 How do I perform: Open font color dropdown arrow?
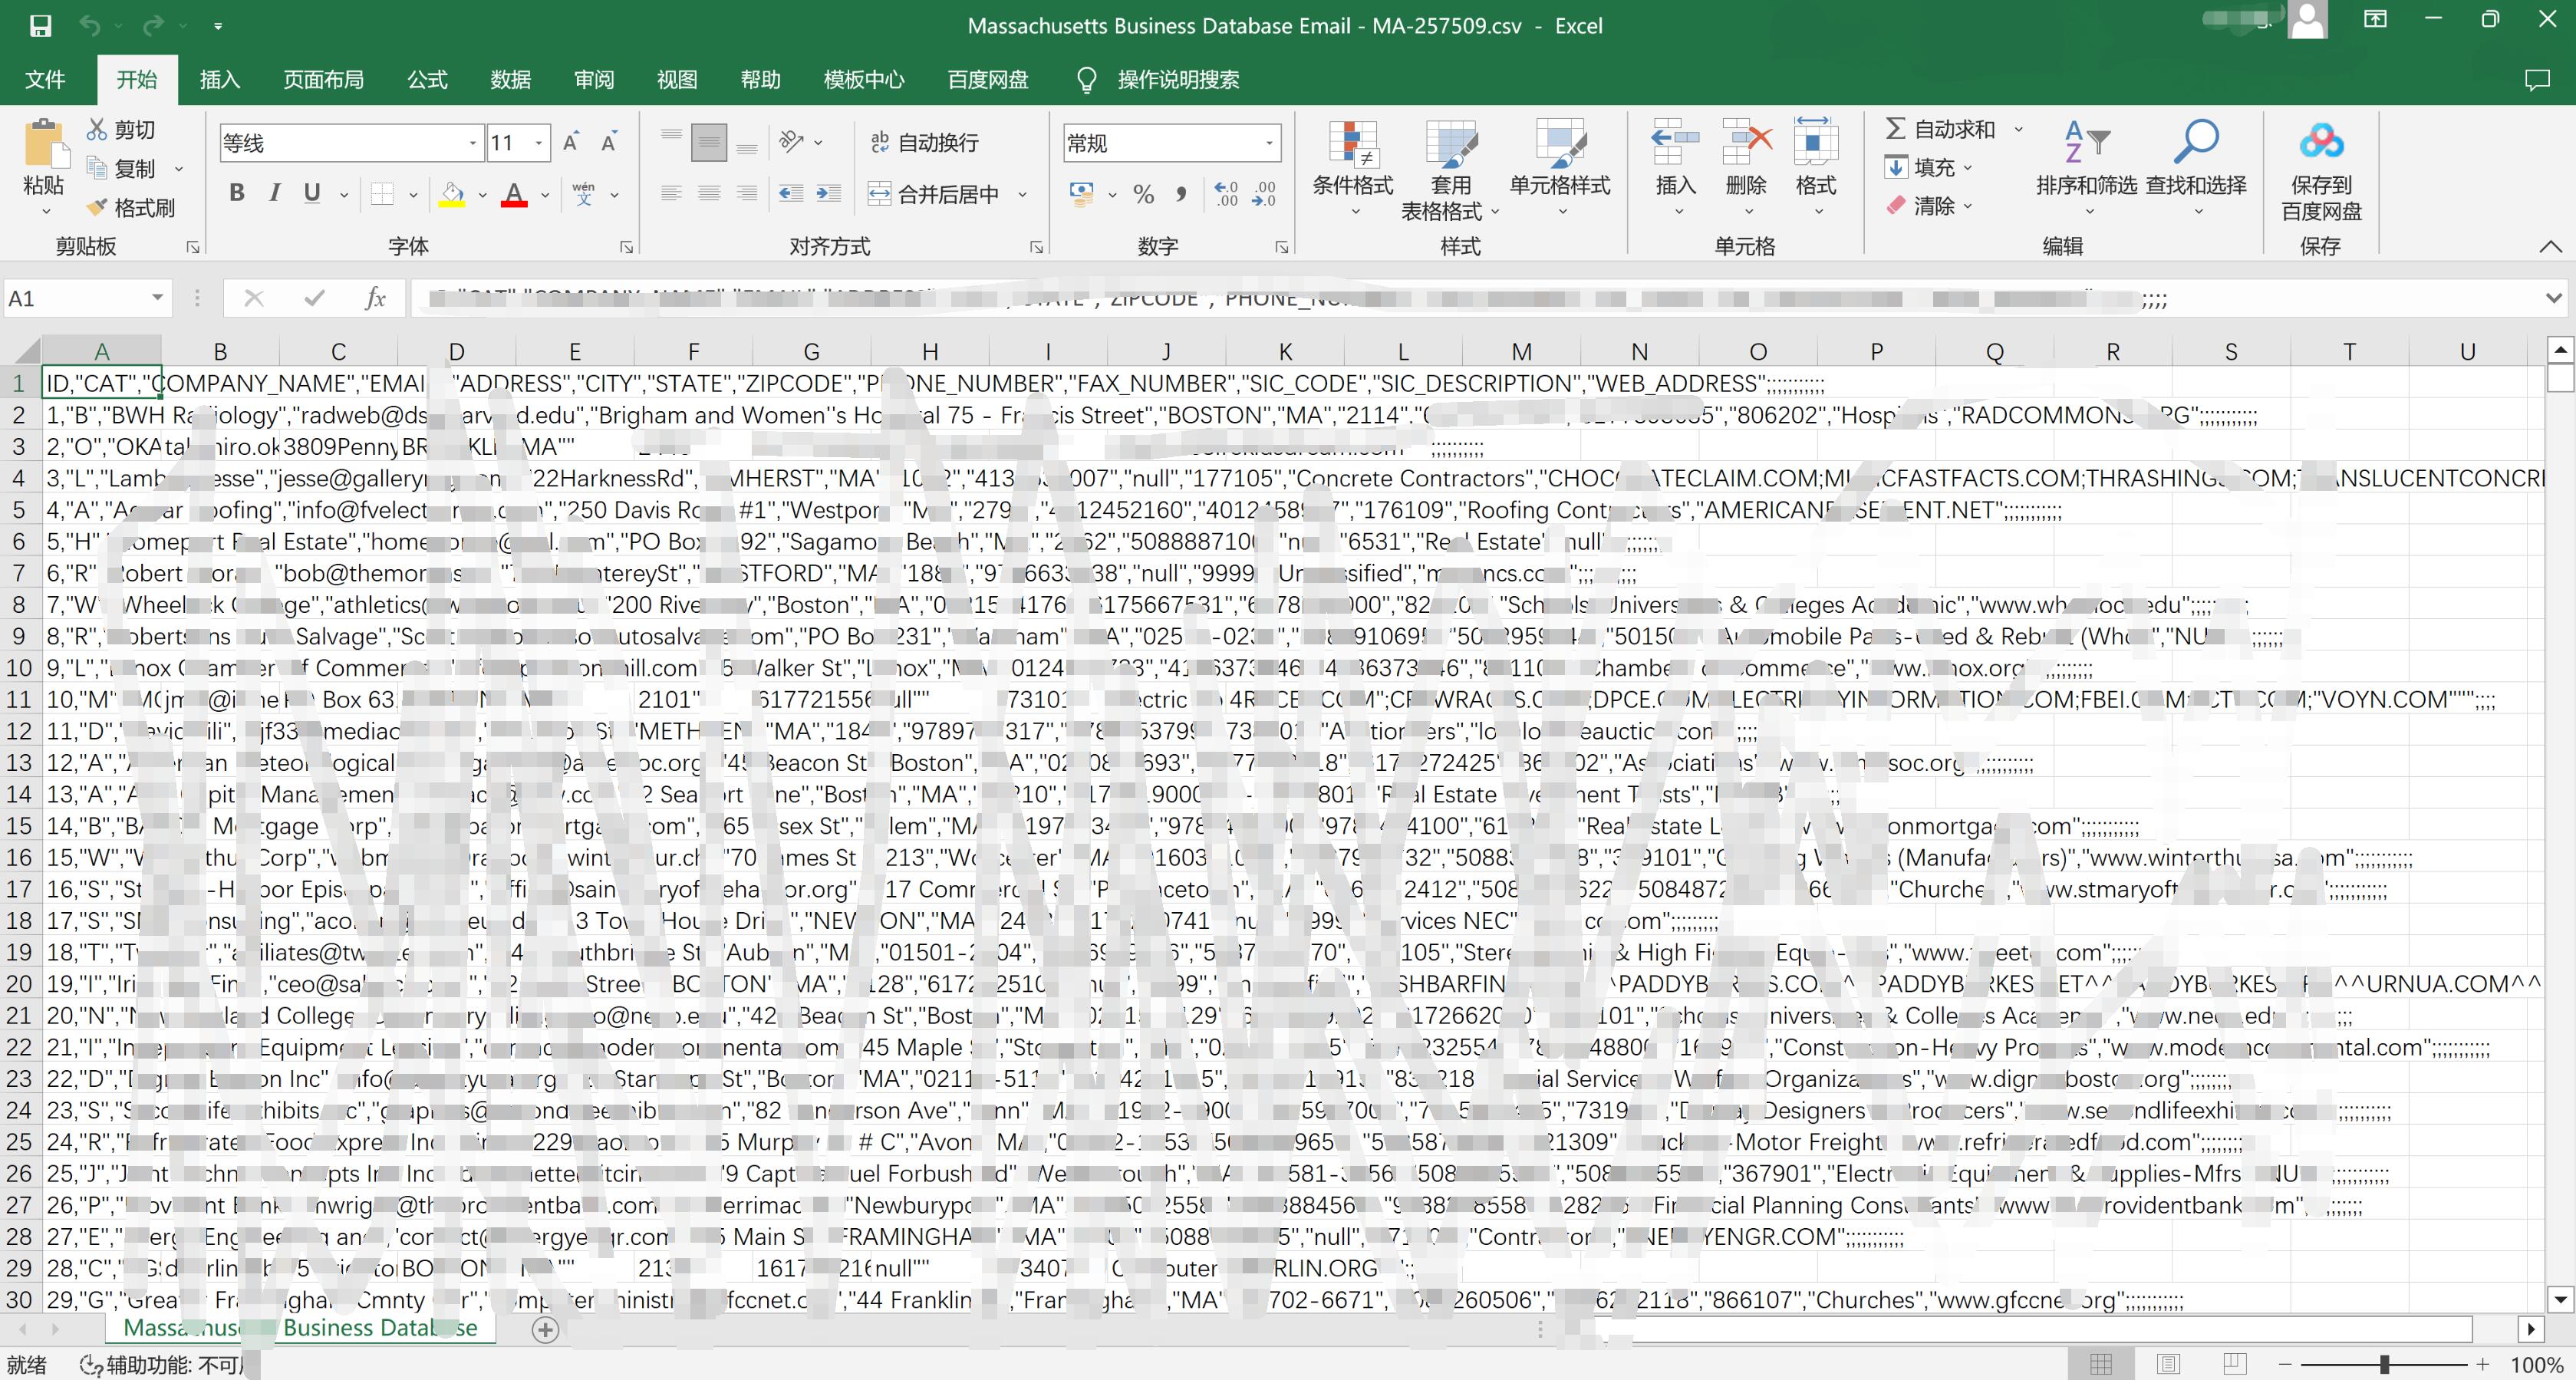point(545,195)
